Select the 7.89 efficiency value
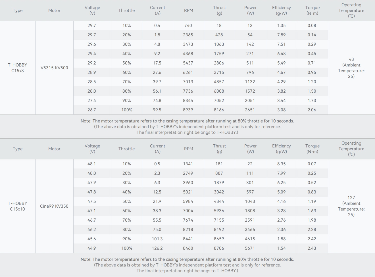 pyautogui.click(x=281, y=35)
